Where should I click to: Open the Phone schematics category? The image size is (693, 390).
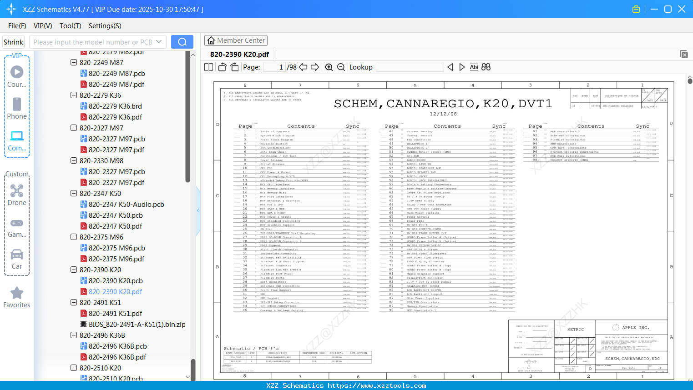17,109
